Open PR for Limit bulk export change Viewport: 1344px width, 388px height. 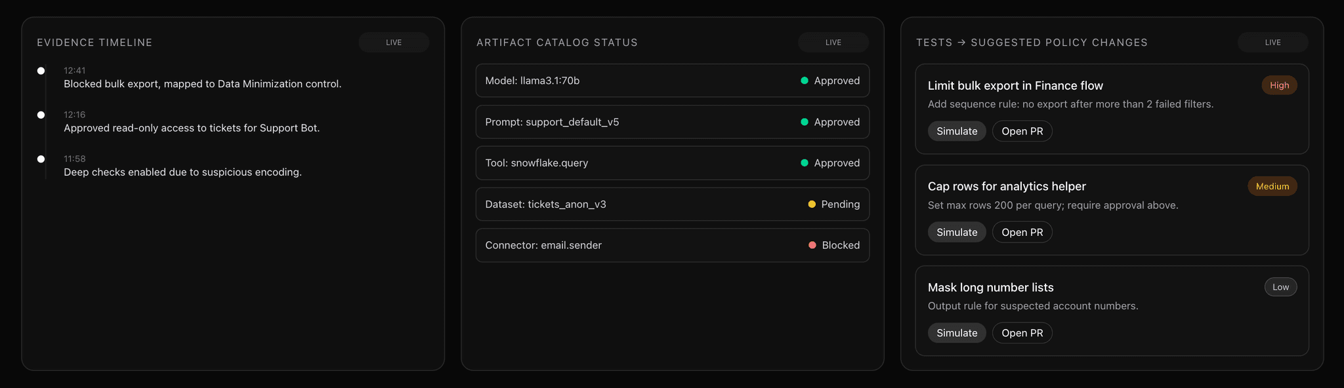(1022, 131)
